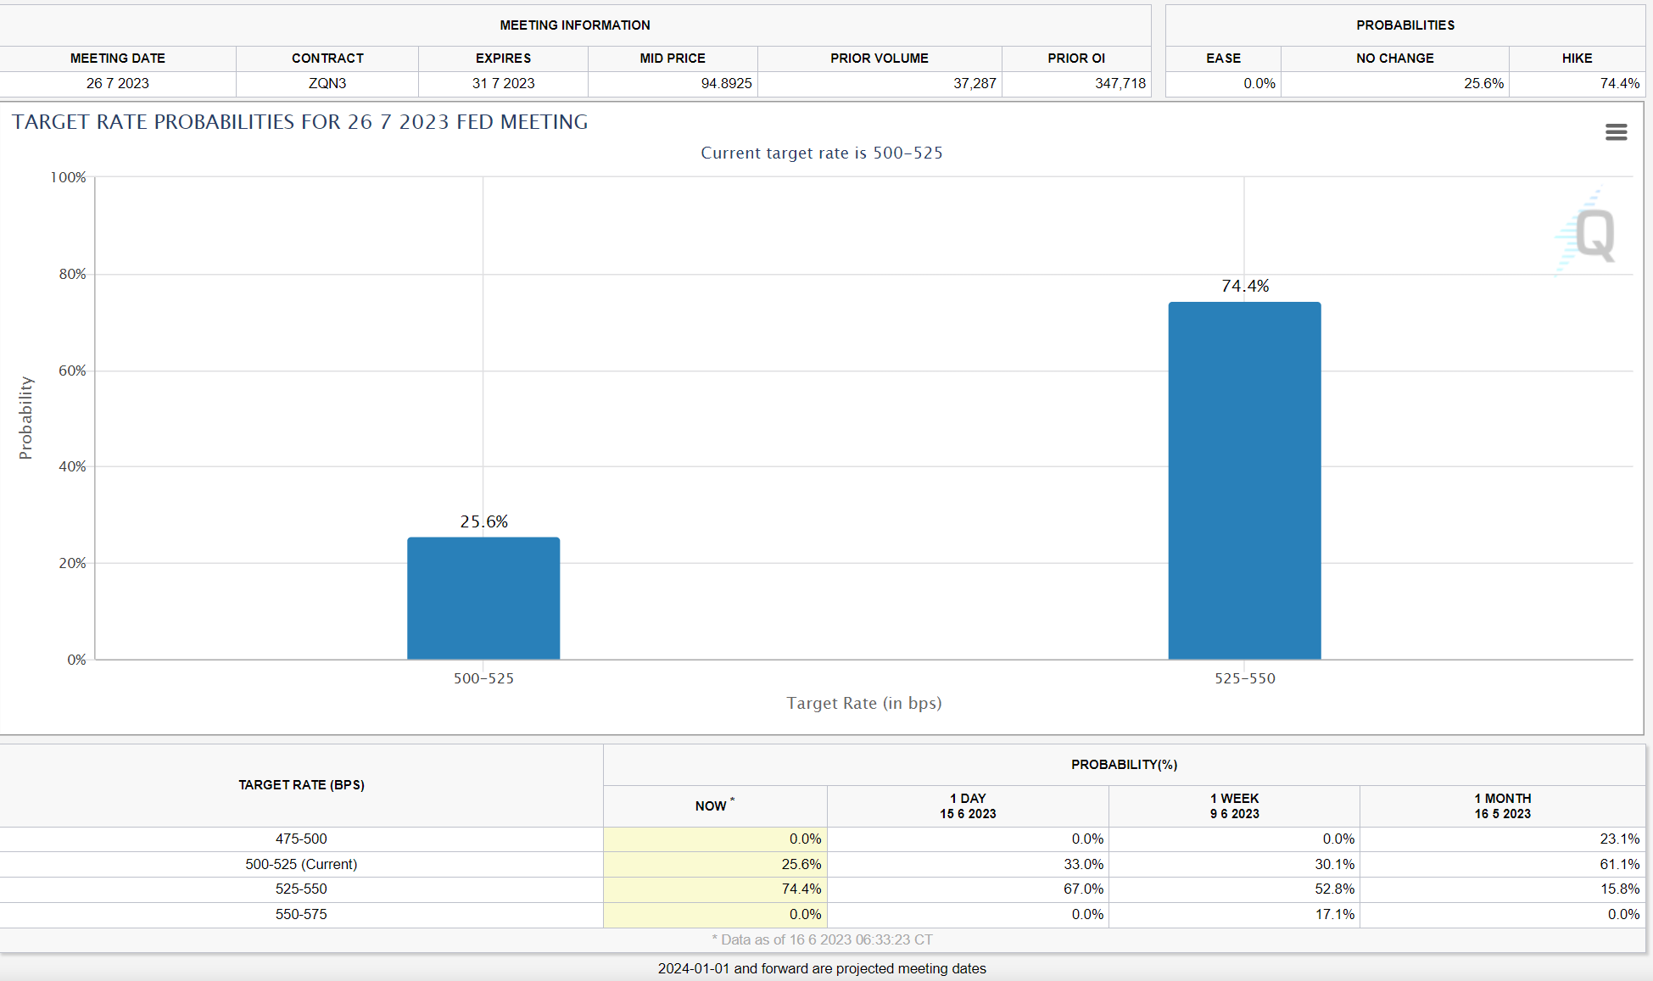Click the chart title text
Image resolution: width=1653 pixels, height=981 pixels.
[x=299, y=122]
